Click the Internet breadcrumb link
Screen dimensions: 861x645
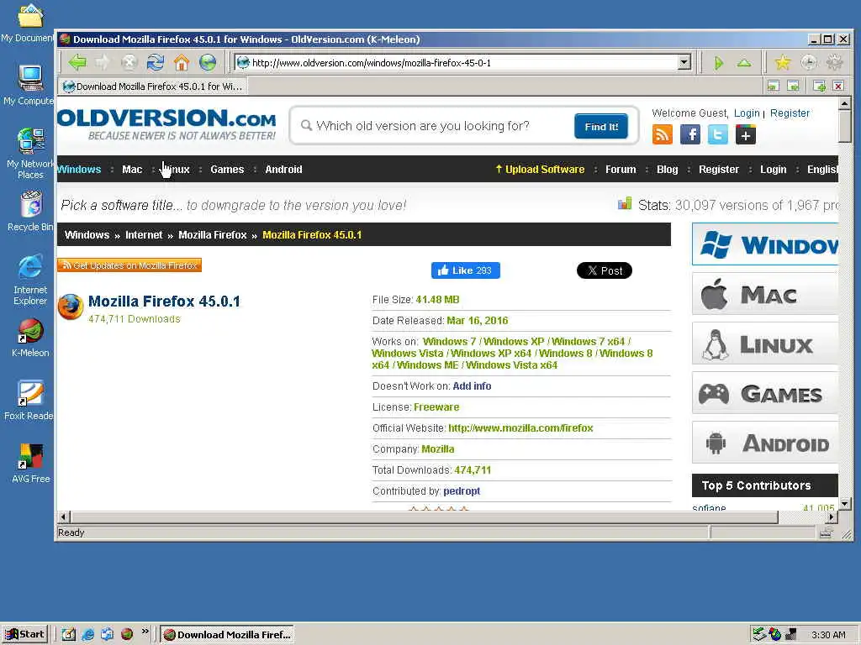coord(144,235)
